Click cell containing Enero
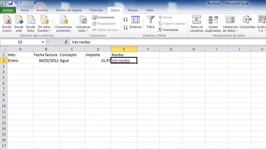The width and height of the screenshot is (266, 149). tap(20, 60)
